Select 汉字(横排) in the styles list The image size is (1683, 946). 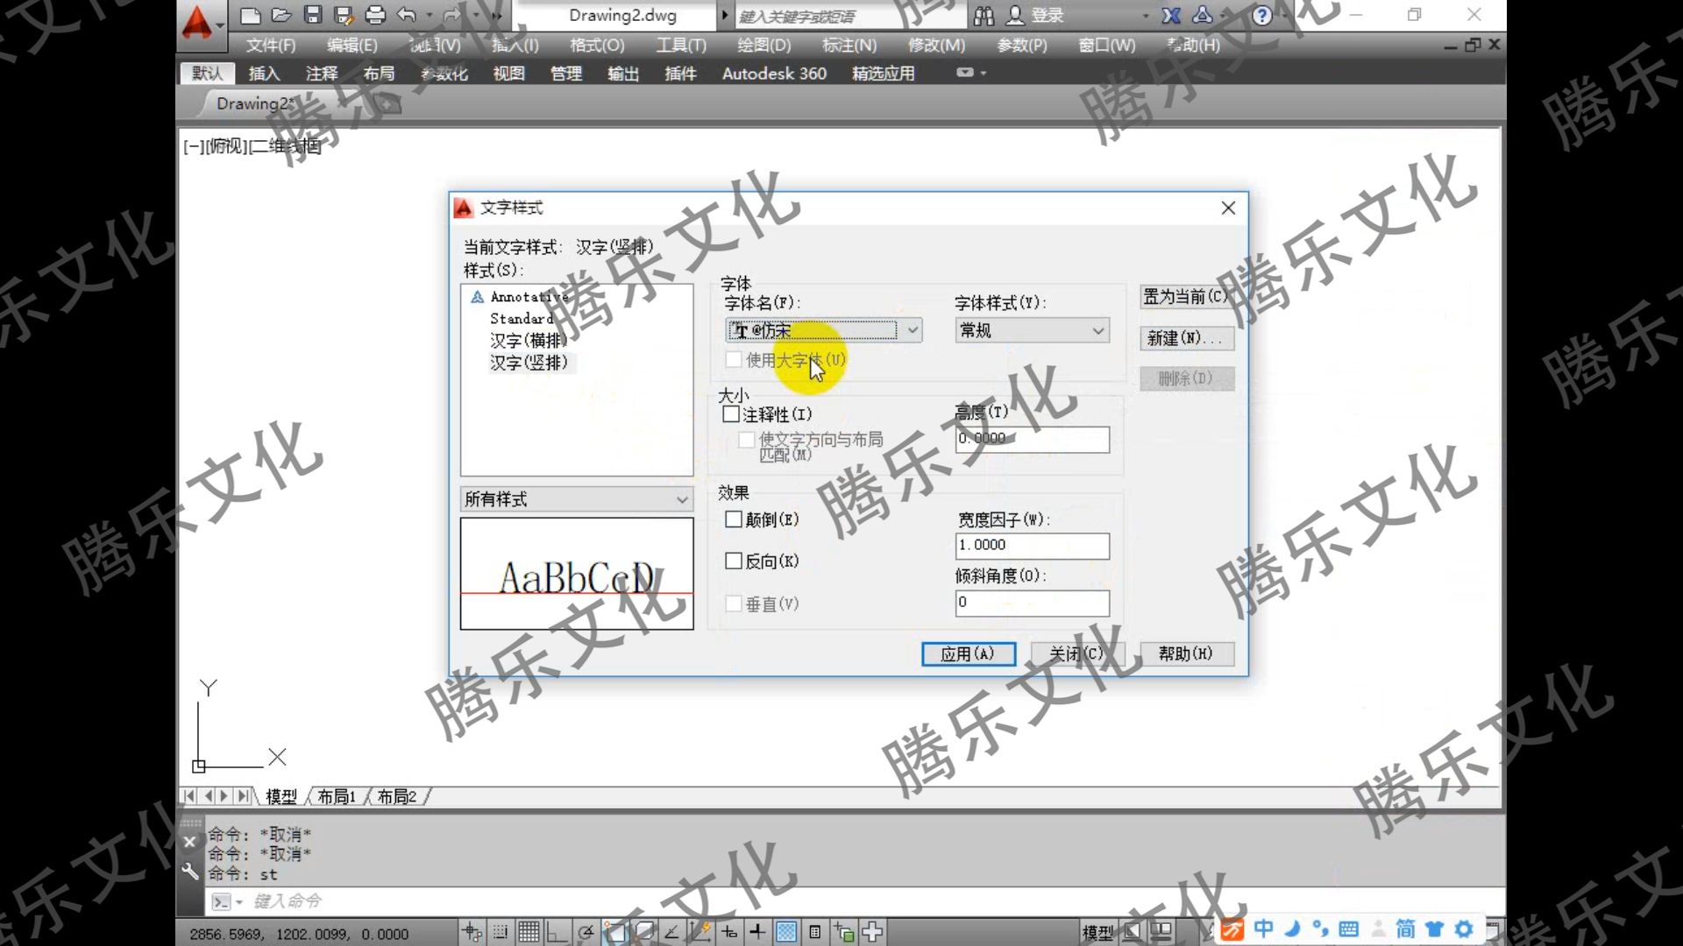[527, 341]
